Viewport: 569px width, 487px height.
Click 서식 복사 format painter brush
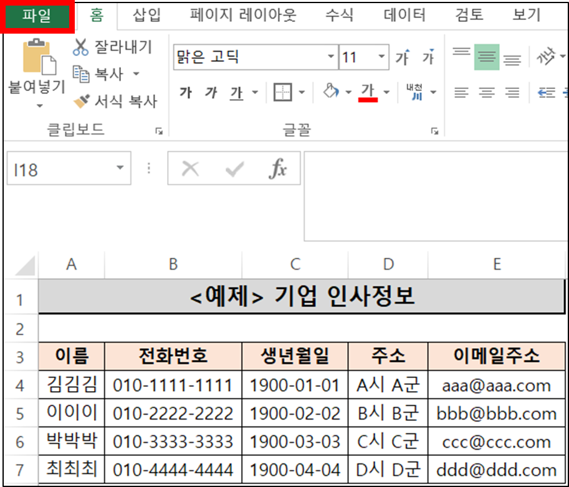(x=115, y=102)
